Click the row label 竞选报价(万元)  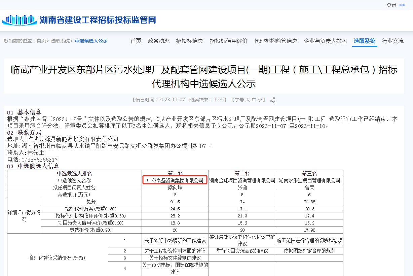(x=74, y=195)
